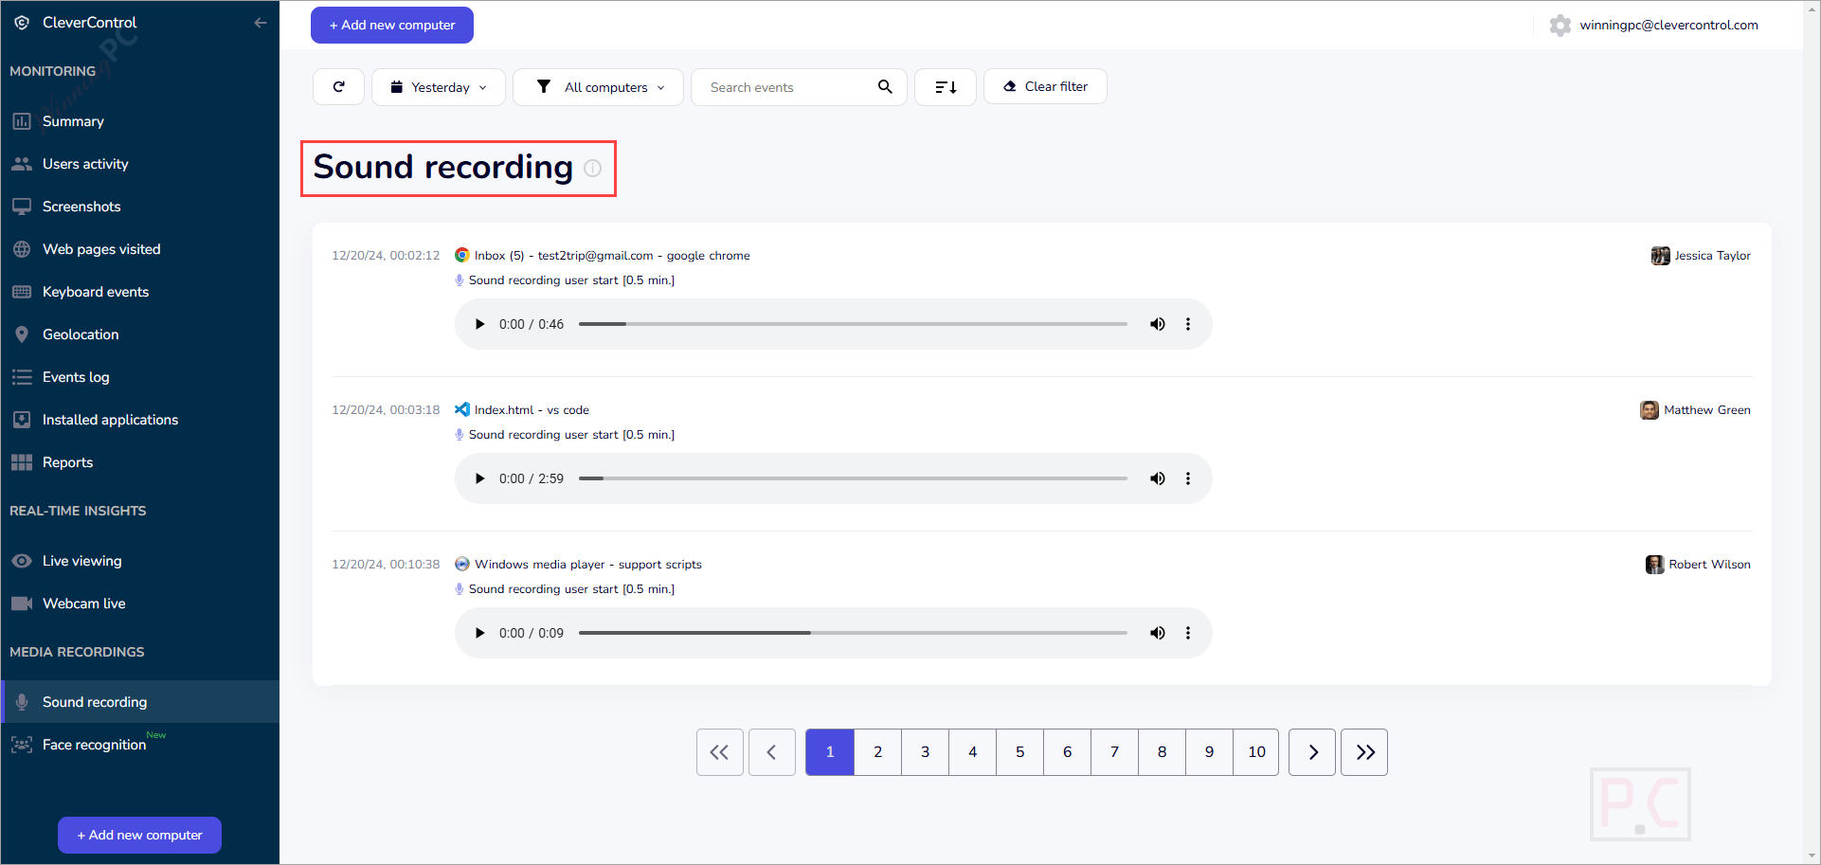Click timestamp 12/20/24, 00:10:38

pyautogui.click(x=386, y=565)
